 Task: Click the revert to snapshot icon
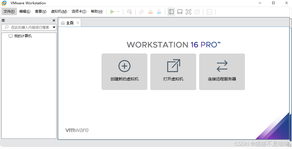coord(150,12)
